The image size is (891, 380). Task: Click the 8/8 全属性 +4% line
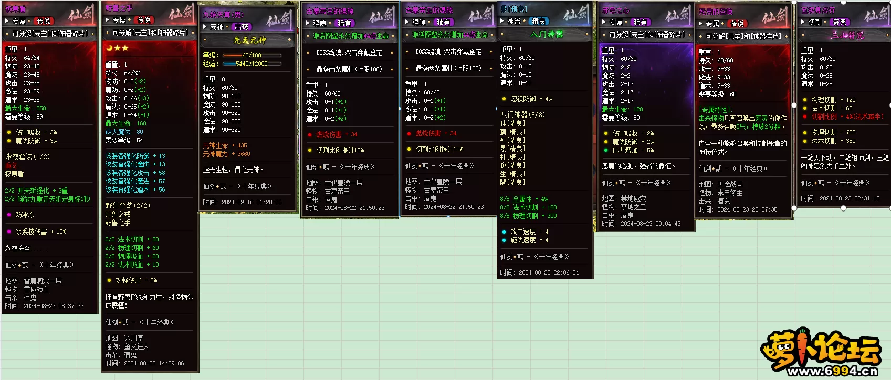[524, 199]
